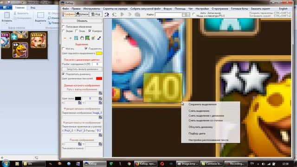Enable the Мигать checkbox
The width and height of the screenshot is (297, 167).
point(64,49)
